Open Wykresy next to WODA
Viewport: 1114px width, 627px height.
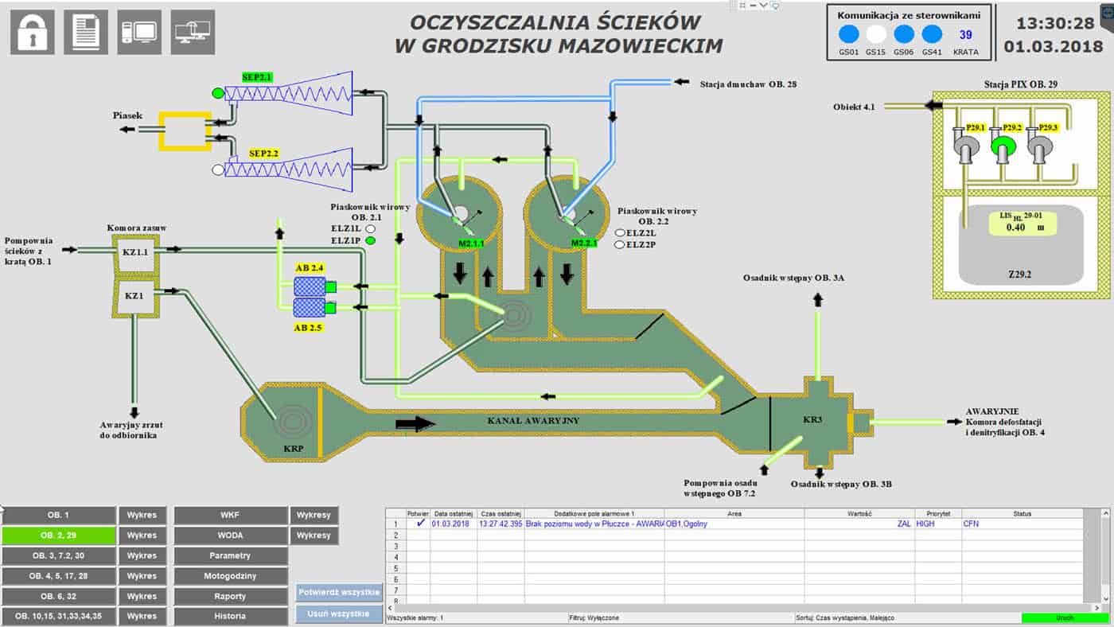[x=314, y=535]
